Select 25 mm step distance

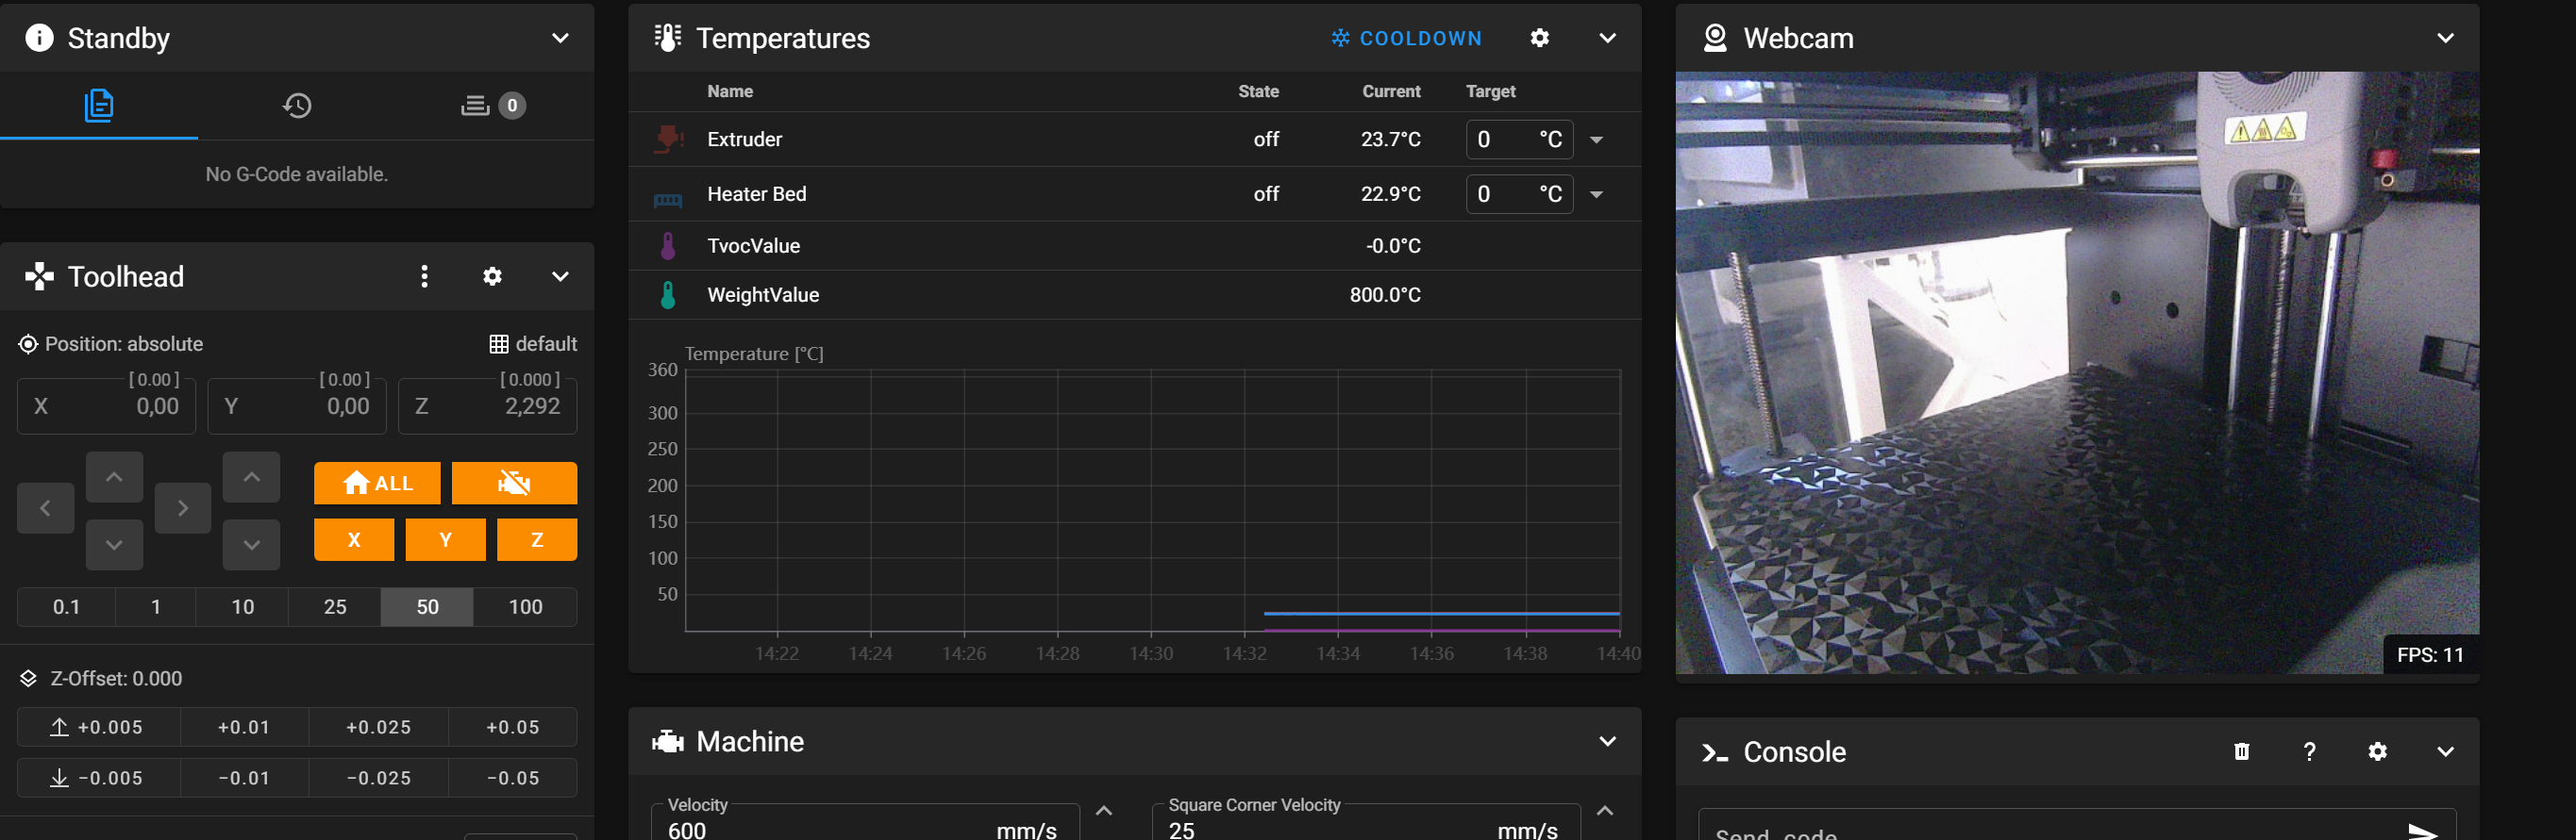click(x=335, y=607)
